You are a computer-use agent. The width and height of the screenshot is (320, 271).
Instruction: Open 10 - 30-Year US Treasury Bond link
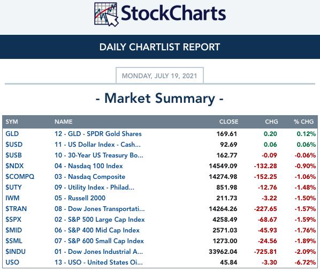click(x=99, y=155)
